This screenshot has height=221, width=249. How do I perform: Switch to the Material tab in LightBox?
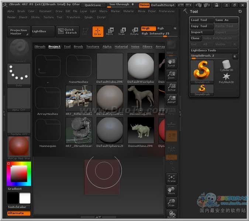click(121, 46)
